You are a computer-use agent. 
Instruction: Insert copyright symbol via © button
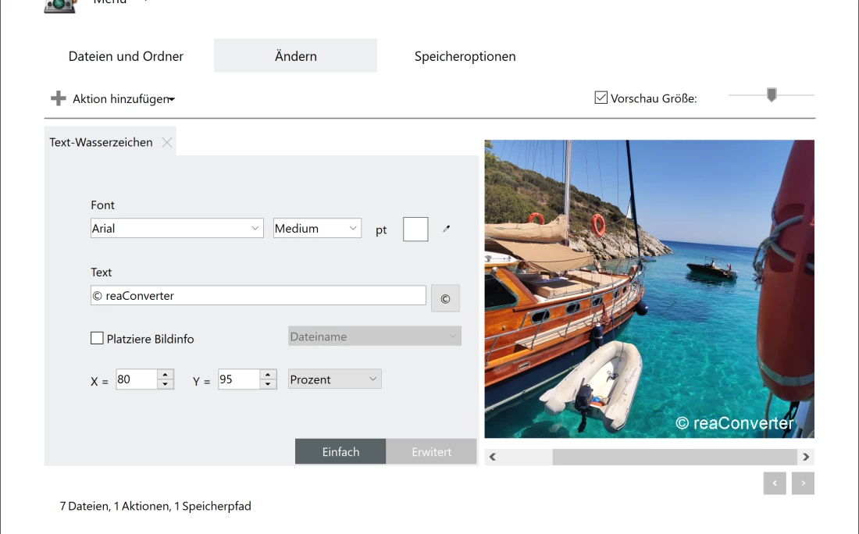(445, 298)
